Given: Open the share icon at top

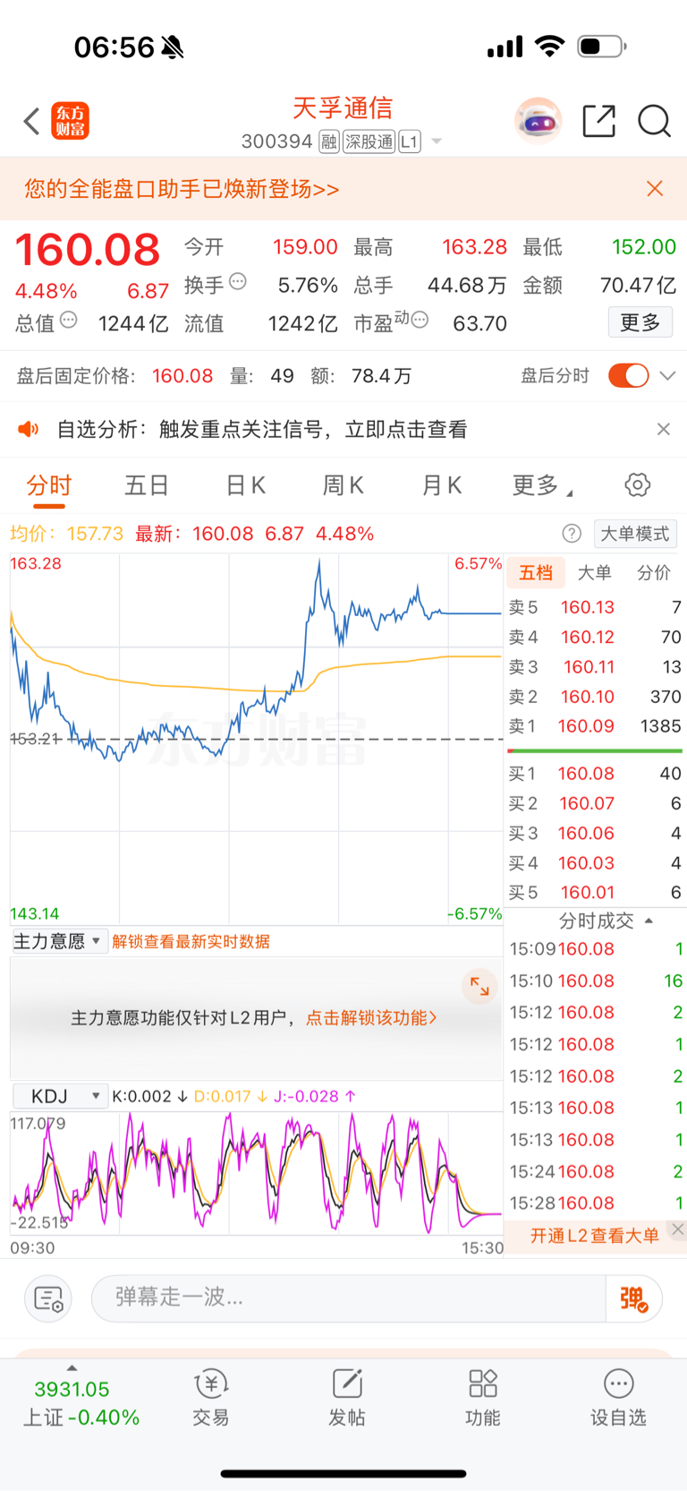Looking at the screenshot, I should pyautogui.click(x=598, y=121).
